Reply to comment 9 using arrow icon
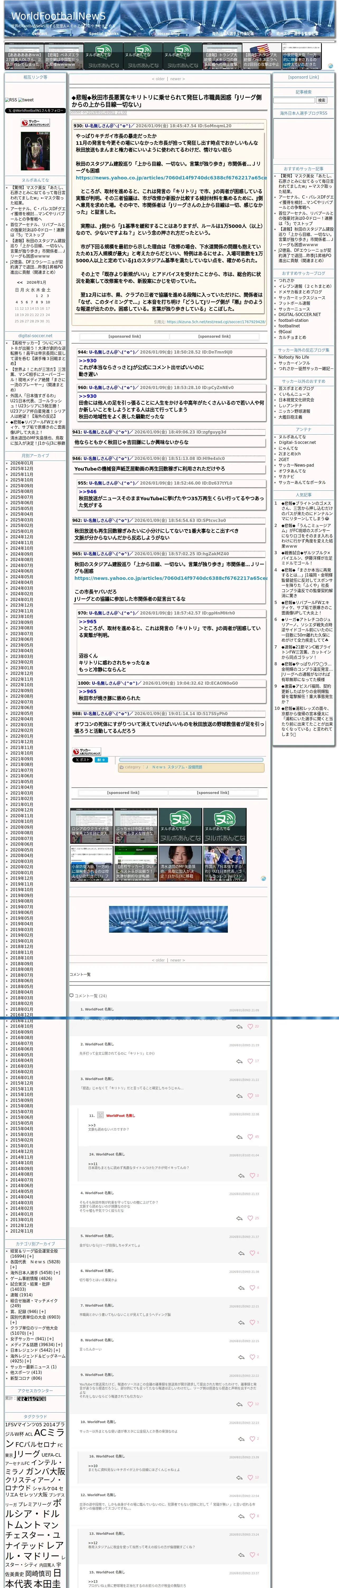This screenshot has width=339, height=1588. (x=239, y=1404)
